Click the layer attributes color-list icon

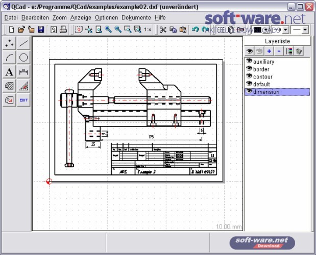point(289,52)
